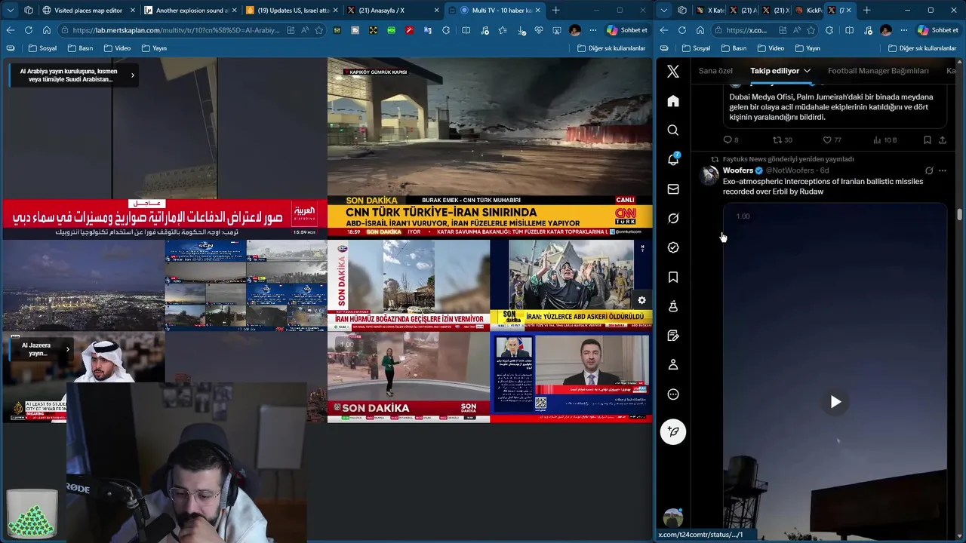Bookmark the Dubai Medya Ofisi post
This screenshot has width=966, height=543.
pos(927,140)
